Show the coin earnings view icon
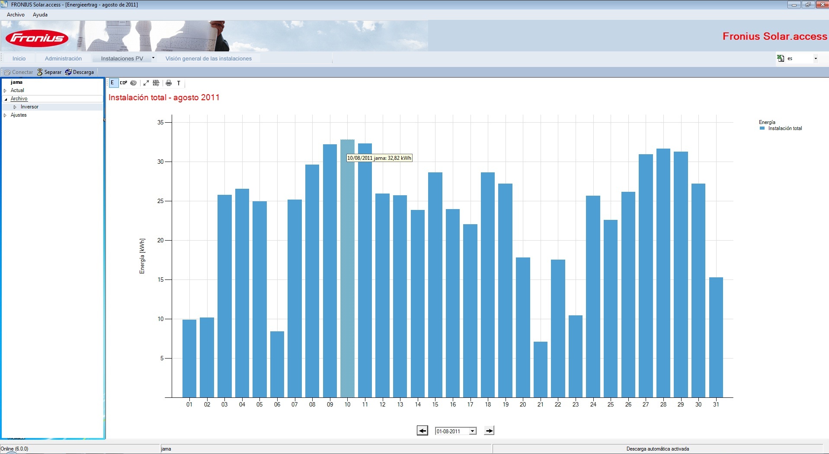Image resolution: width=829 pixels, height=454 pixels. pos(134,83)
